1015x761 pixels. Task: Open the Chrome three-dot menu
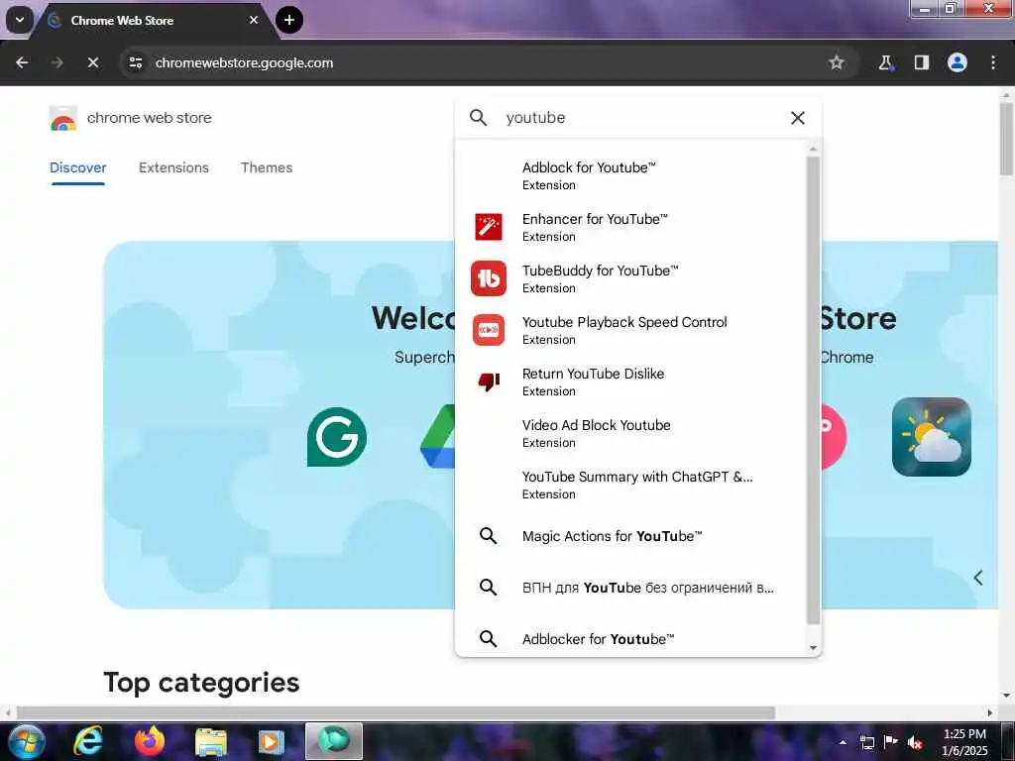coord(992,62)
